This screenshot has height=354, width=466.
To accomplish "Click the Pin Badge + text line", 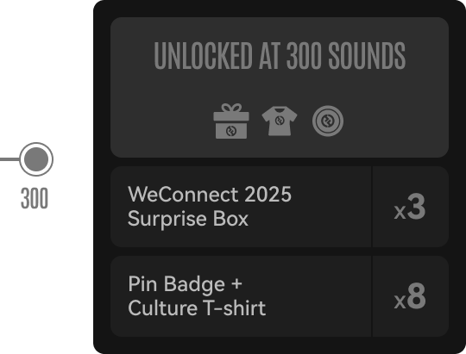I will pyautogui.click(x=186, y=284).
